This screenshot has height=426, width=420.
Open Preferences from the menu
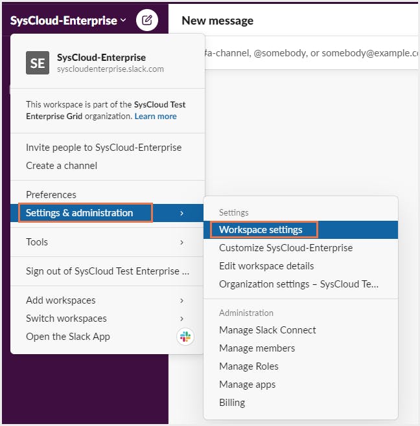click(x=51, y=195)
